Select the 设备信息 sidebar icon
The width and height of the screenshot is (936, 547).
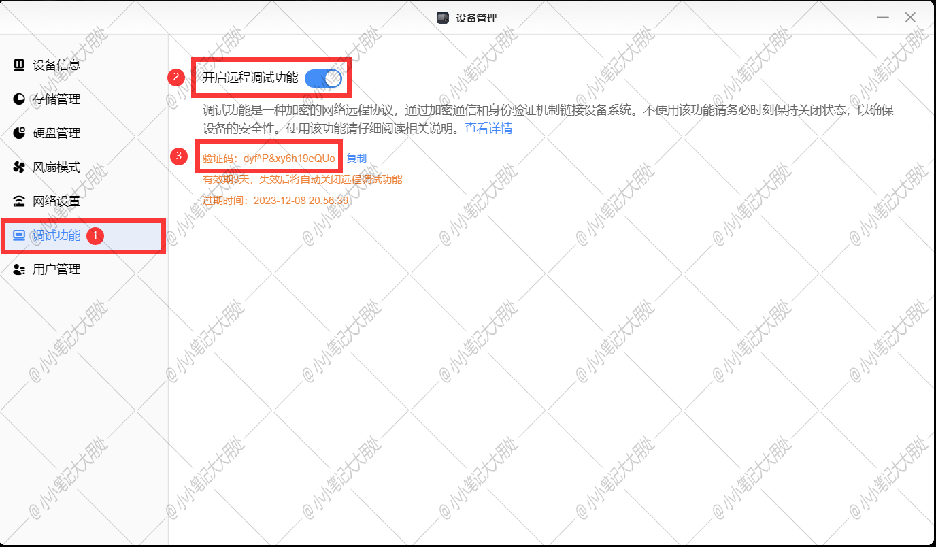18,65
